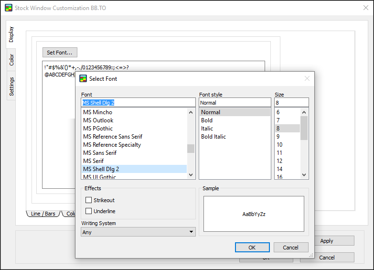Click the Select Font dialog title icon
The width and height of the screenshot is (374, 270).
tap(83, 78)
